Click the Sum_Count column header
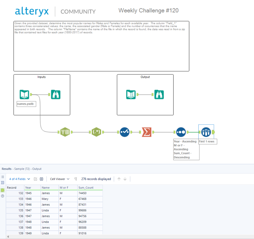The height and width of the screenshot is (239, 254). [90, 187]
